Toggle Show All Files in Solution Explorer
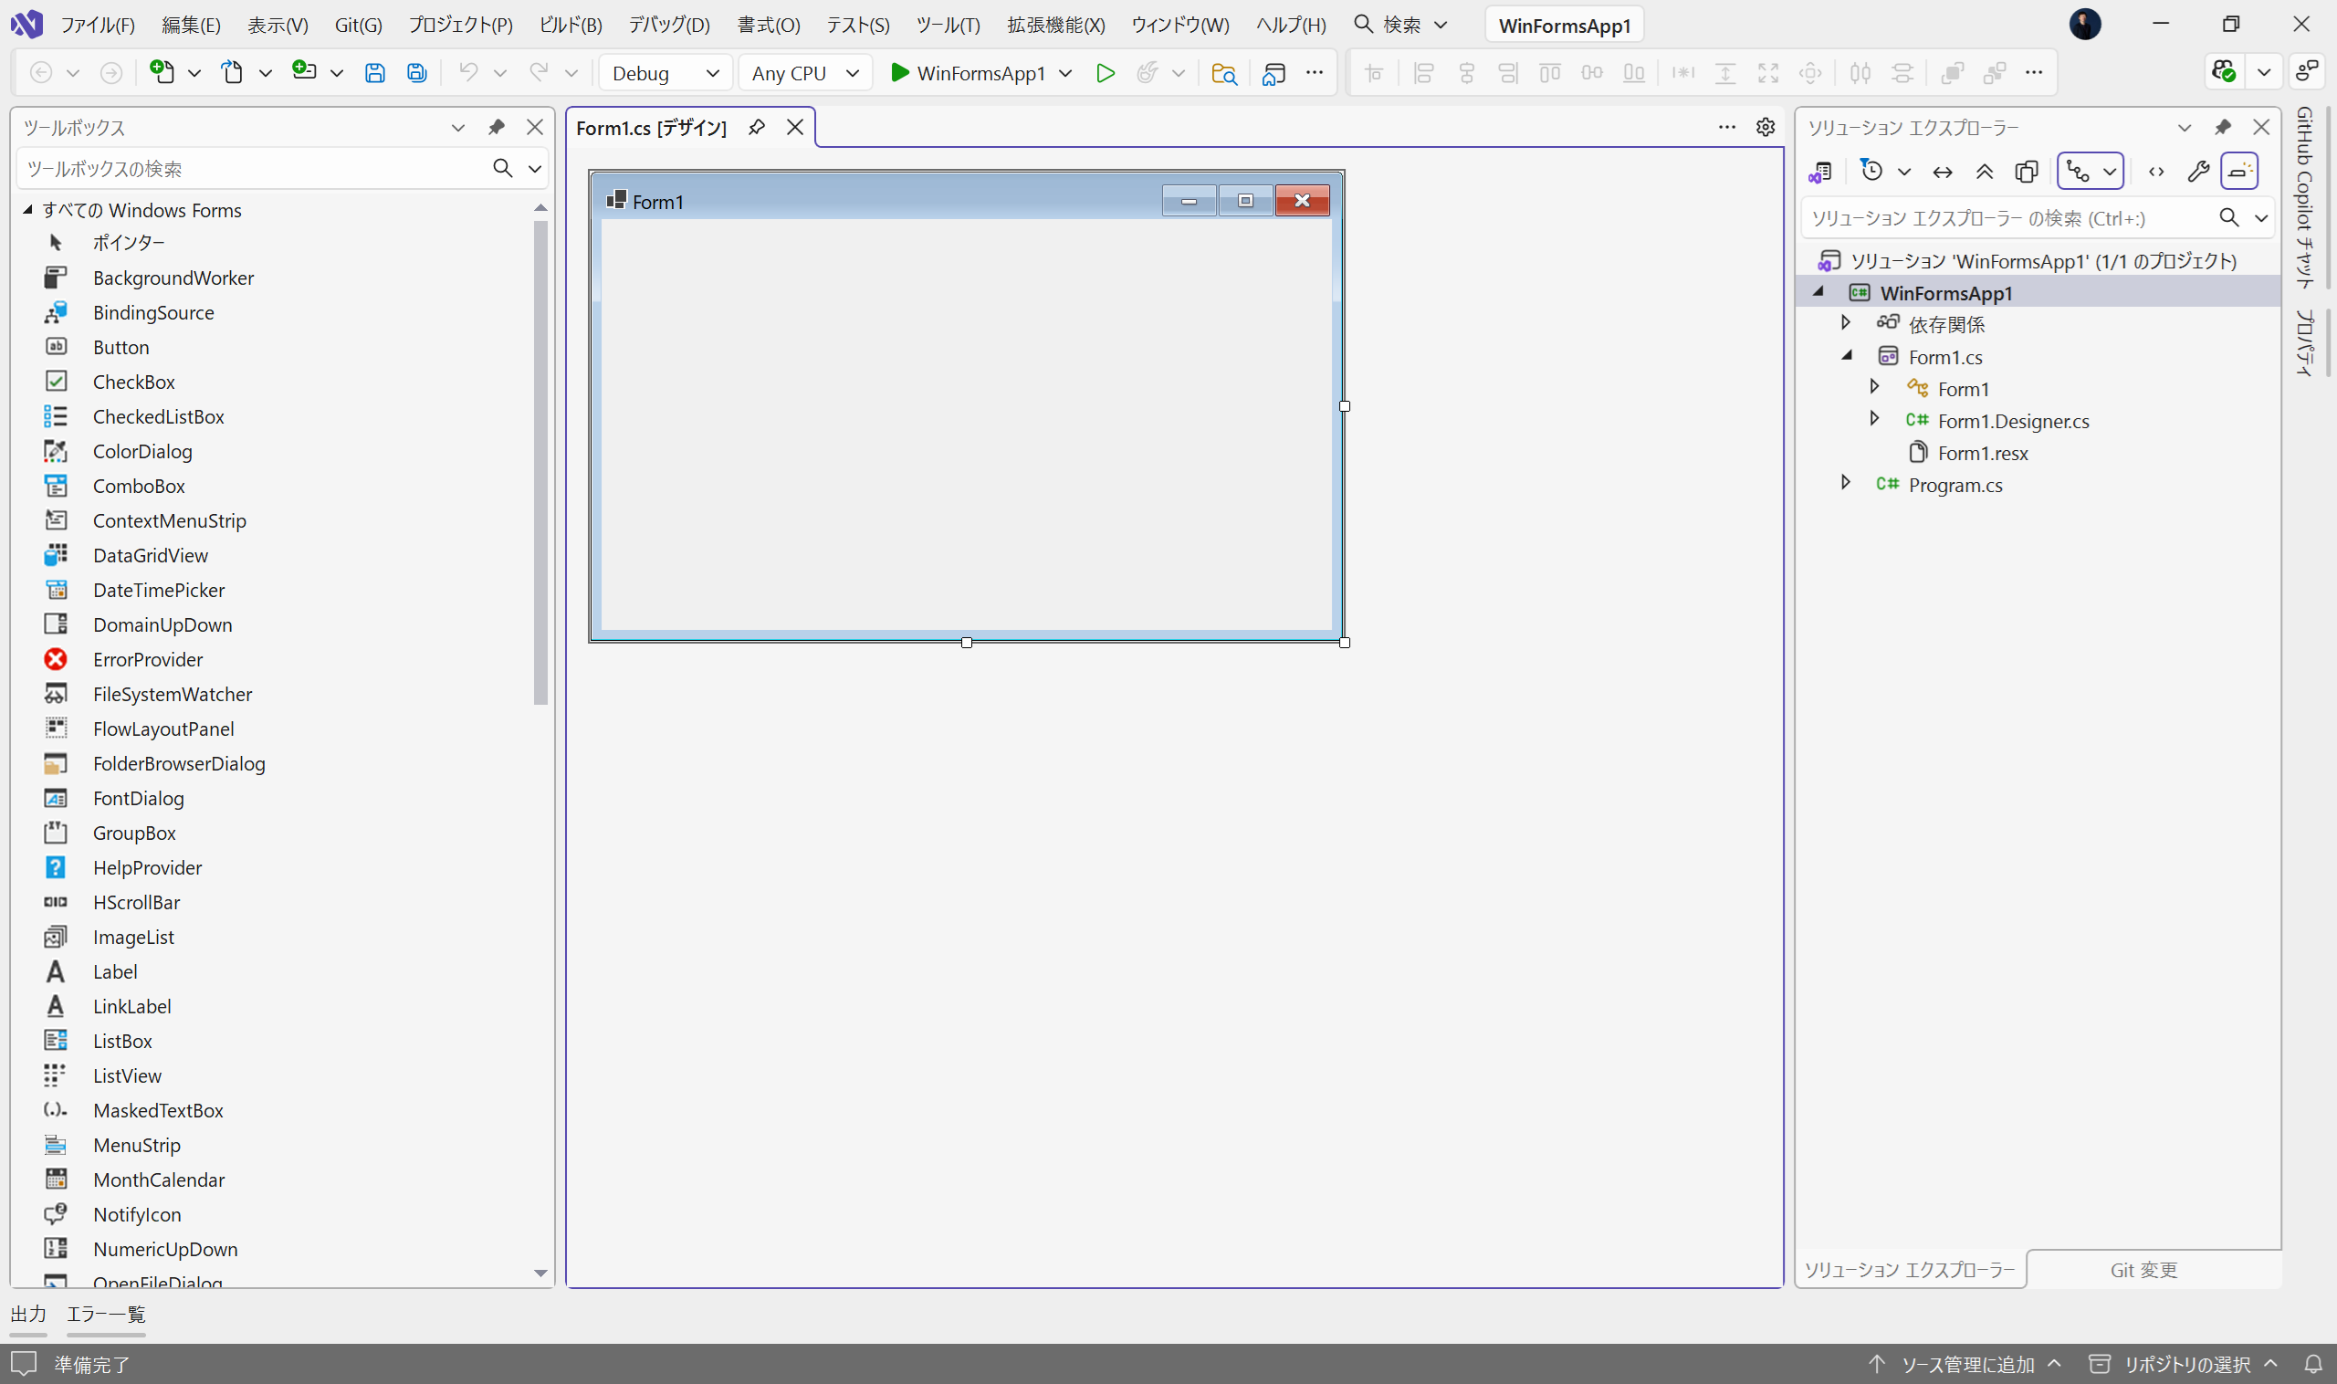Image resolution: width=2337 pixels, height=1384 pixels. click(x=2027, y=172)
